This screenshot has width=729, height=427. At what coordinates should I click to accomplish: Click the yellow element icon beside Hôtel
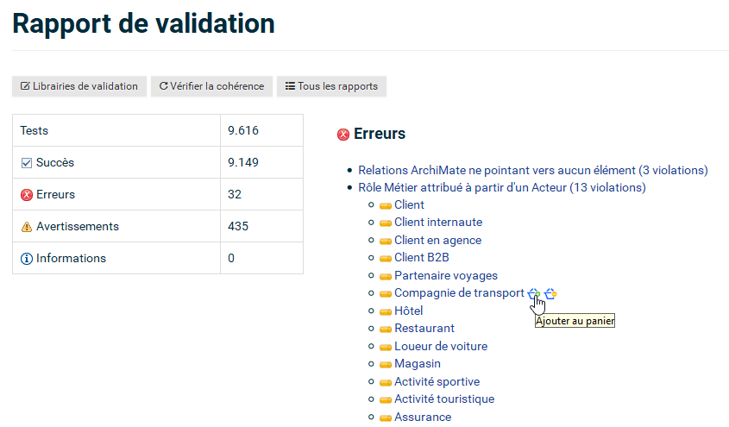(386, 311)
